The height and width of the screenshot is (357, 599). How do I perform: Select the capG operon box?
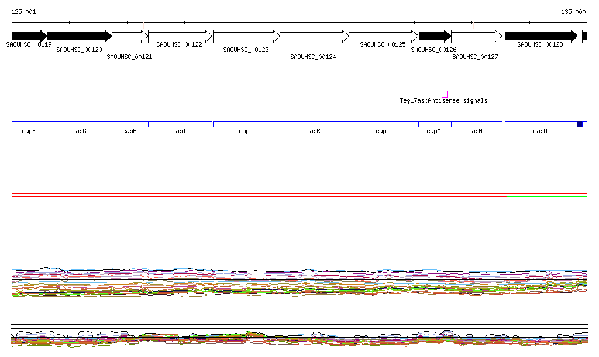(79, 124)
